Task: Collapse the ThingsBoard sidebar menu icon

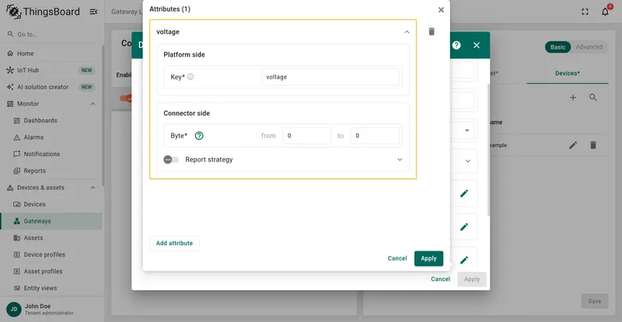Action: point(93,12)
